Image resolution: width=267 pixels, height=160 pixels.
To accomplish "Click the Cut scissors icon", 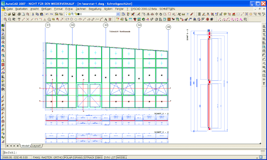I will (33, 14).
